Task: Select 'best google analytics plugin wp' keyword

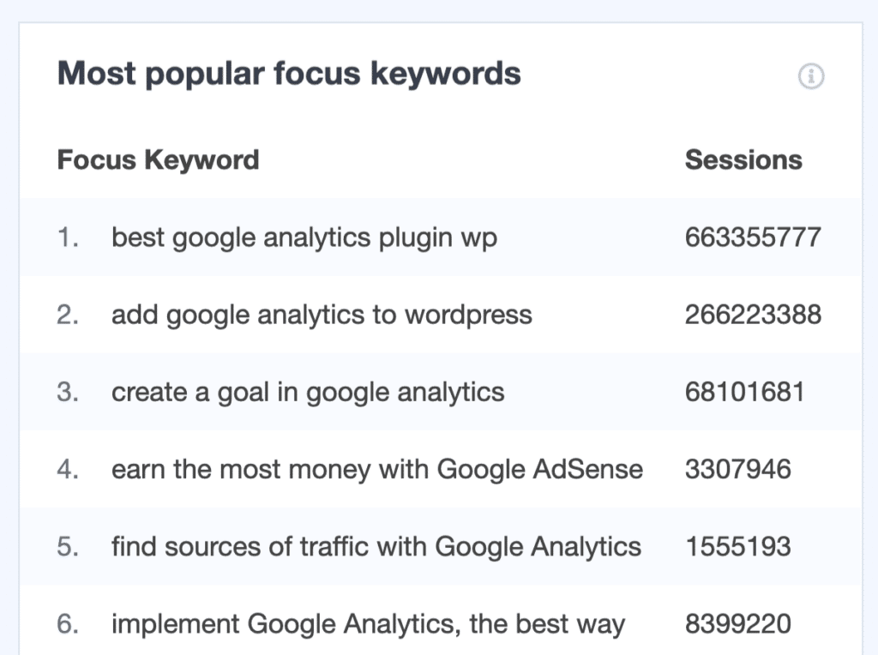Action: 304,237
